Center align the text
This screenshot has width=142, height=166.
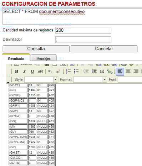click(x=128, y=72)
